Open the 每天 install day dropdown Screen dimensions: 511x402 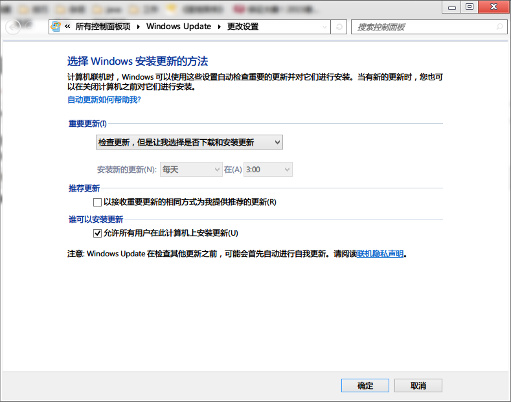pos(191,170)
